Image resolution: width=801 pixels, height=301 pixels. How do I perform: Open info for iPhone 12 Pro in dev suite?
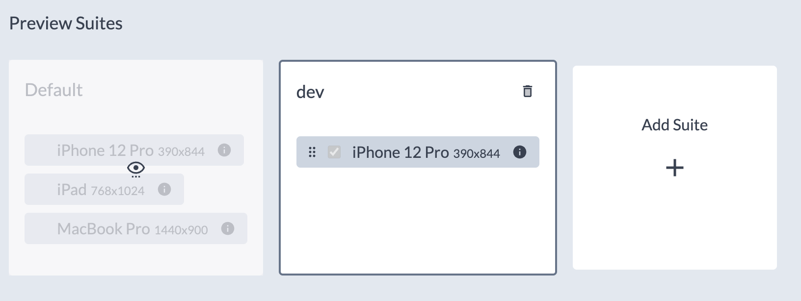click(519, 152)
